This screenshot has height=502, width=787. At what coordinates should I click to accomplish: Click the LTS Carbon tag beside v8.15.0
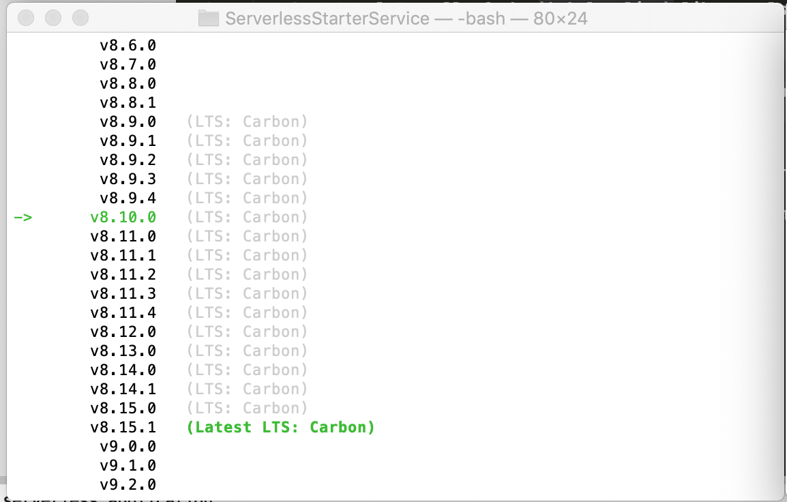[246, 408]
